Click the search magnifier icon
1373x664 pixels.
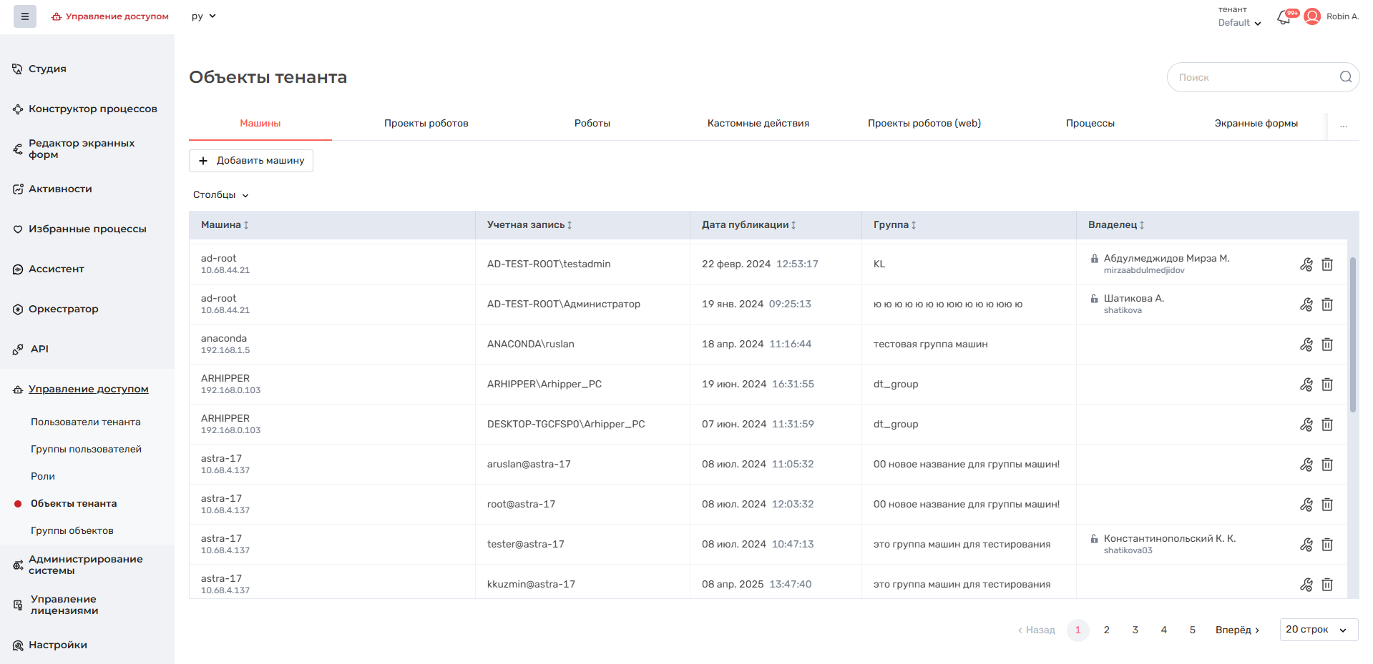[1345, 77]
